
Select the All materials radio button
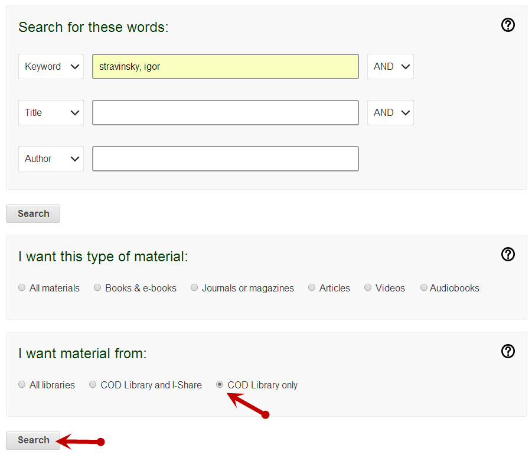click(22, 288)
